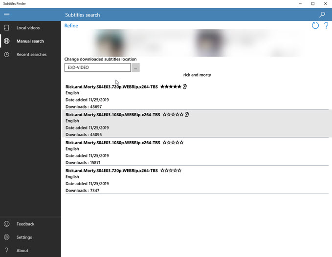
Task: Click the search magnifier icon
Action: coord(322,15)
